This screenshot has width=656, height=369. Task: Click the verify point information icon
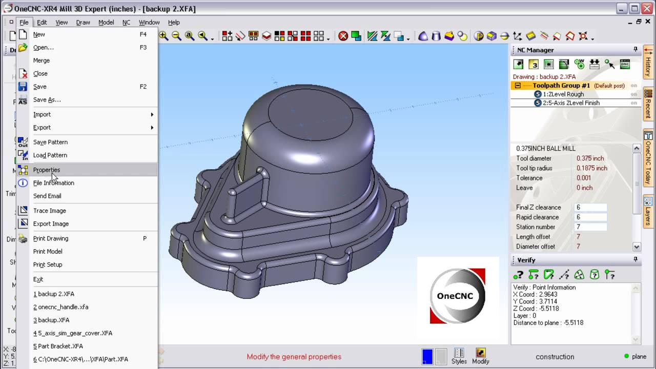(x=519, y=275)
